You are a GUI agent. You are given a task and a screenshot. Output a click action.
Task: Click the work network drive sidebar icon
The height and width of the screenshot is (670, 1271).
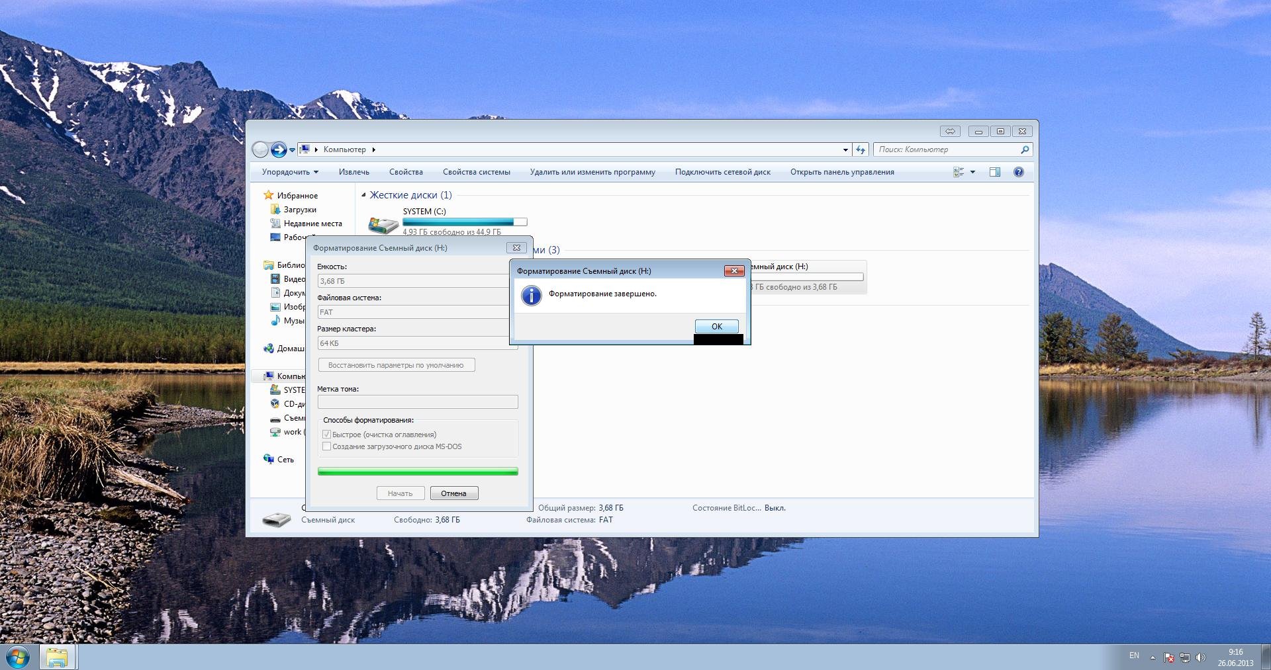275,433
